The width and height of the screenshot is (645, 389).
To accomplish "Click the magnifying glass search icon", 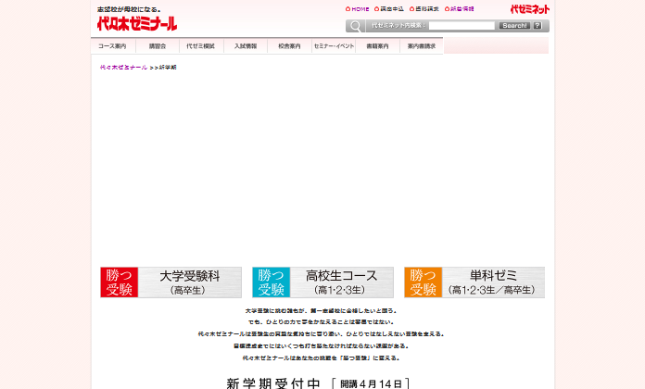I will pos(356,26).
